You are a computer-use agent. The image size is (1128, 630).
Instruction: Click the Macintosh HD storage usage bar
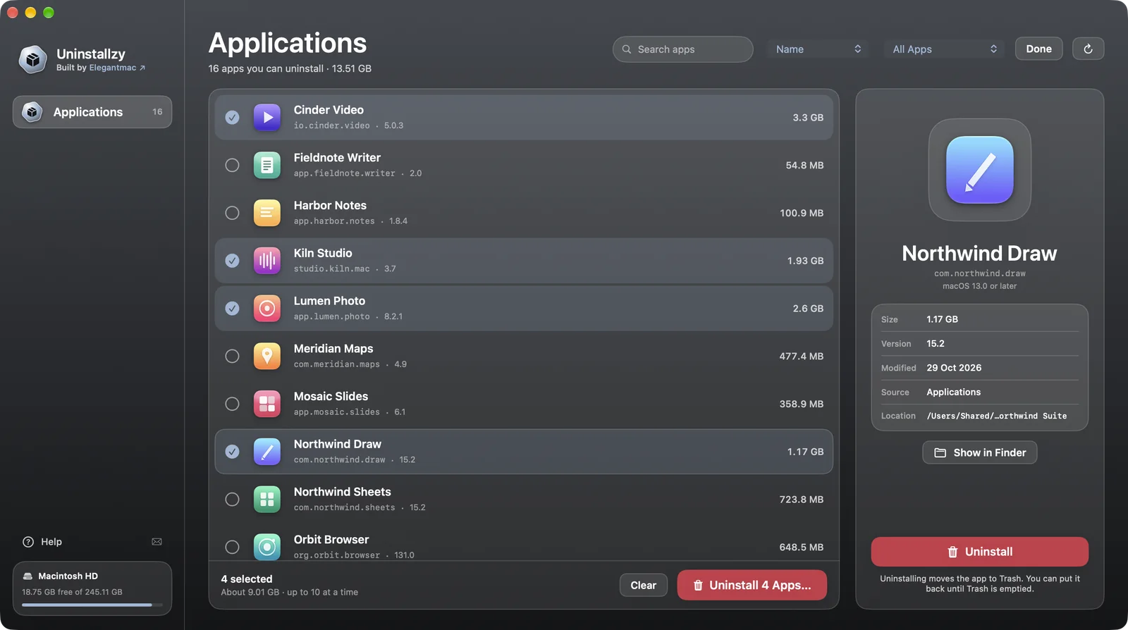[x=92, y=605]
